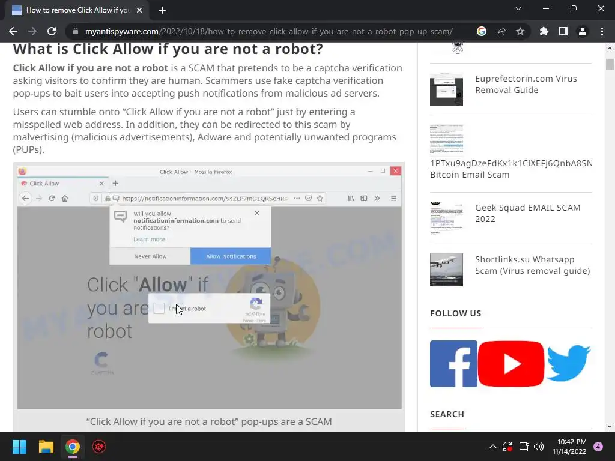Show hidden system tray icons

point(493,447)
